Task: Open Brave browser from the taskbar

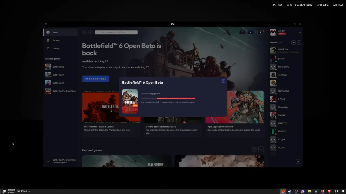Action: coord(329,191)
